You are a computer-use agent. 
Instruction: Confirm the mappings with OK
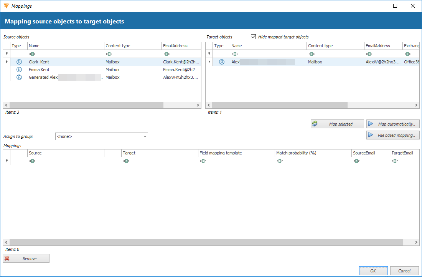pyautogui.click(x=373, y=271)
